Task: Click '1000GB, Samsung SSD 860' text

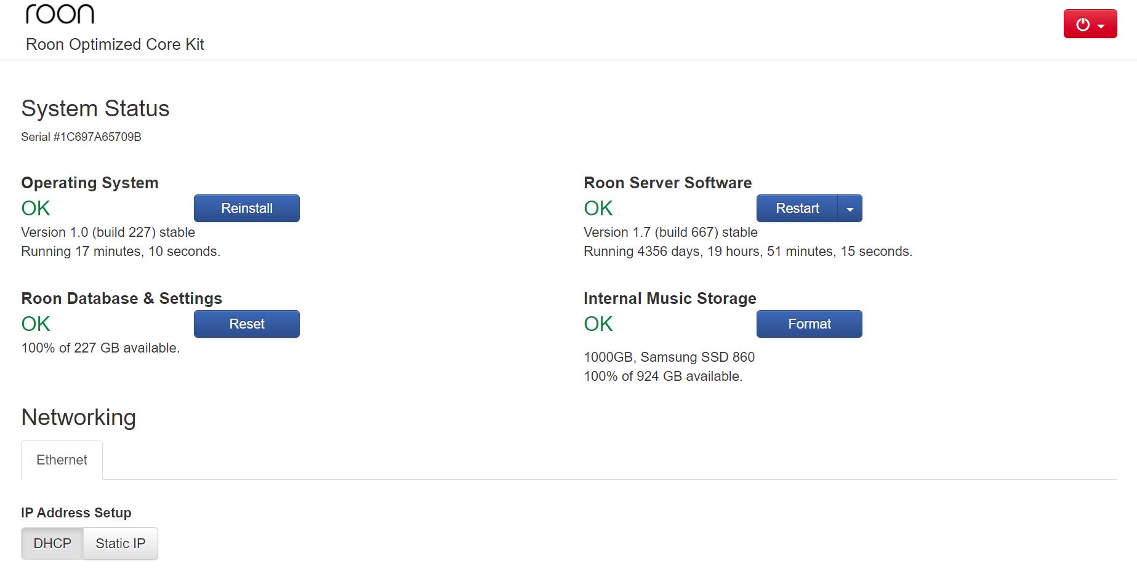Action: (669, 357)
